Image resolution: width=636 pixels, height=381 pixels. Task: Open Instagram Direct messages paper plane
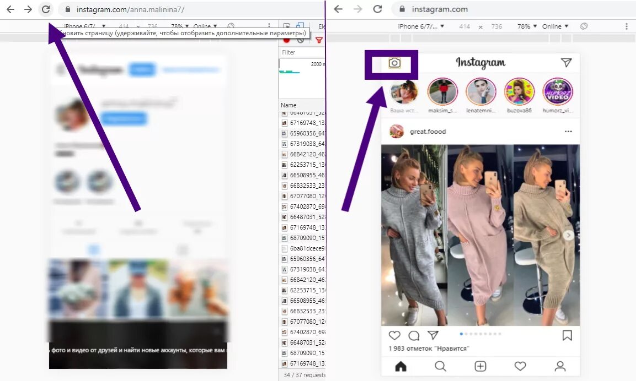coord(566,62)
